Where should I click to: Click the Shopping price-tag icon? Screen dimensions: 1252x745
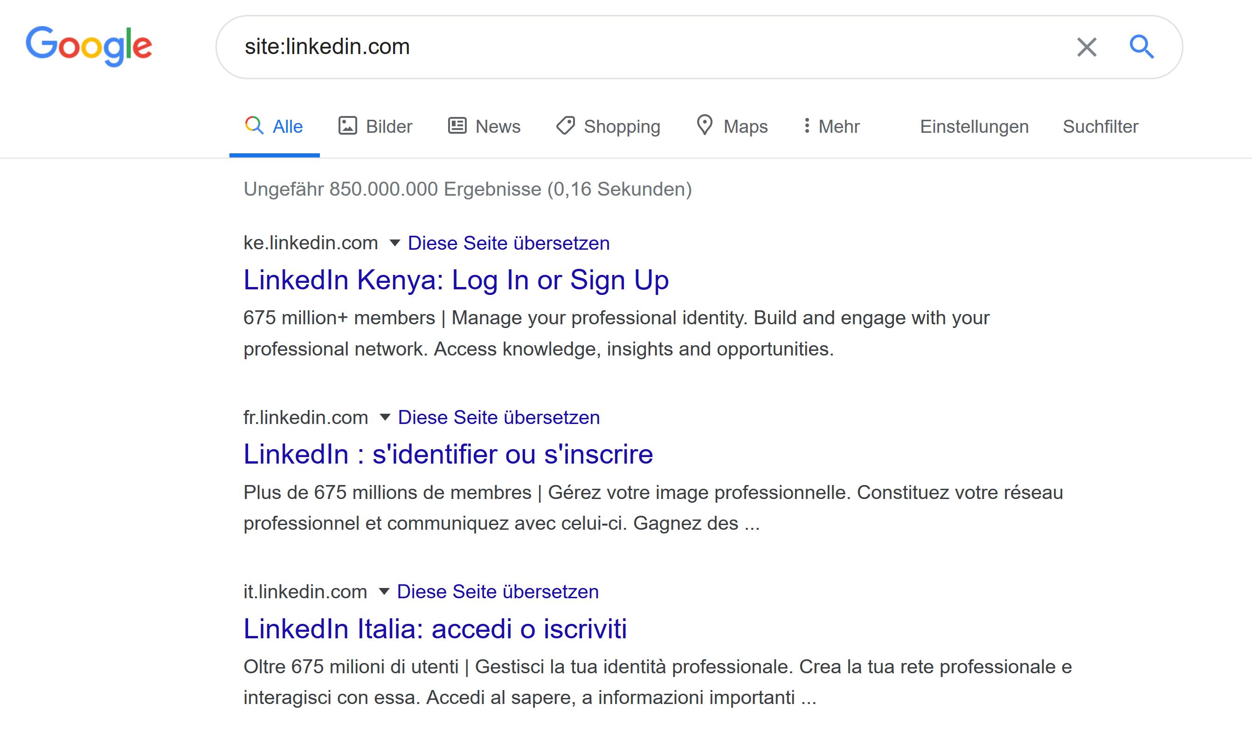(565, 126)
